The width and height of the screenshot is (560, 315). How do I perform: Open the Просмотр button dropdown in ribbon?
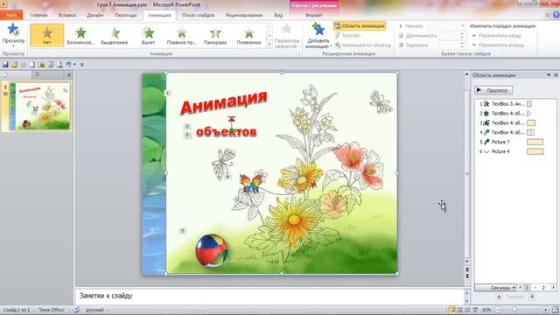coord(13,46)
